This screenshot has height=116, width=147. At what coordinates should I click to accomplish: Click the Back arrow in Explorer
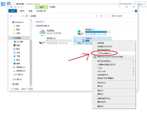11,16
